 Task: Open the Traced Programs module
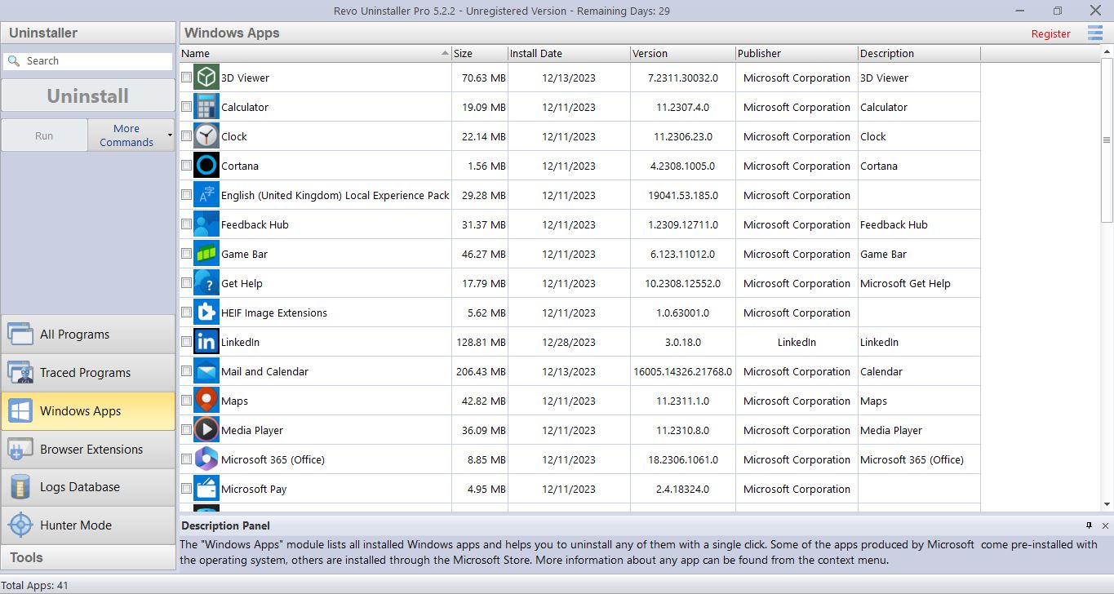[88, 372]
